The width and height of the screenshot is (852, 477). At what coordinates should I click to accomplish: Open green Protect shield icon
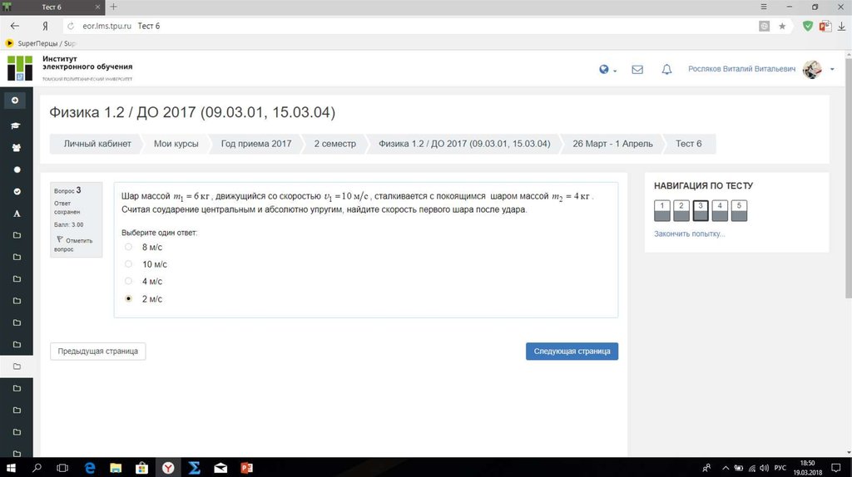(x=808, y=26)
